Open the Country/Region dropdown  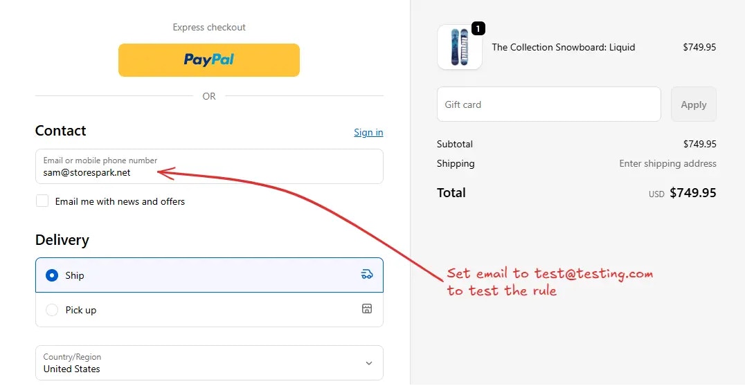[208, 362]
